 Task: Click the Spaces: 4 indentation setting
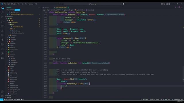click(152, 100)
